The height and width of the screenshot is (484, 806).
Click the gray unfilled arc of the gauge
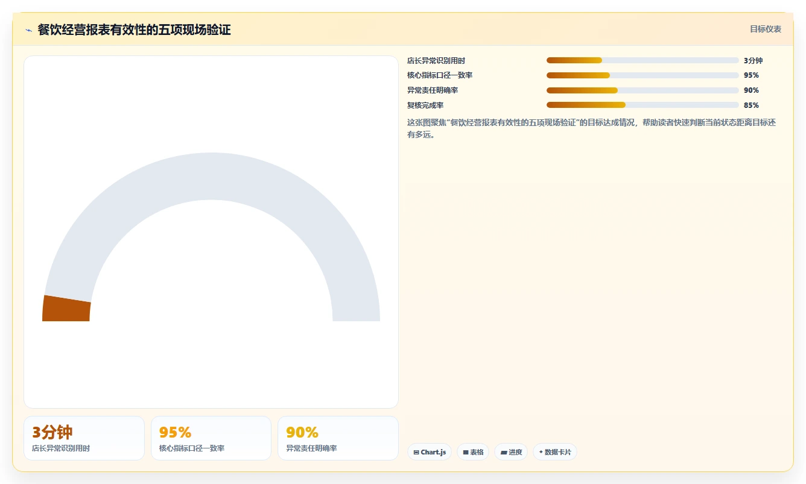[x=211, y=176]
